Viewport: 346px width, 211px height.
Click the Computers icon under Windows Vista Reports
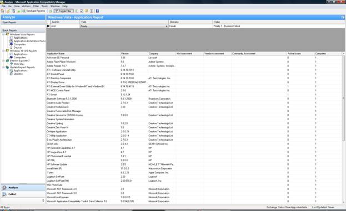11,44
